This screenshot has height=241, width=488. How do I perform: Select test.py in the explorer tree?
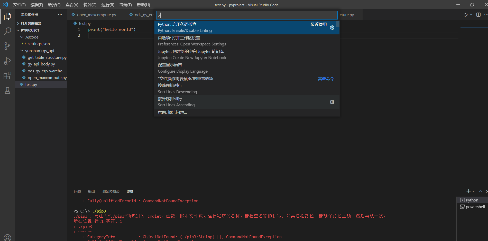tap(41, 84)
